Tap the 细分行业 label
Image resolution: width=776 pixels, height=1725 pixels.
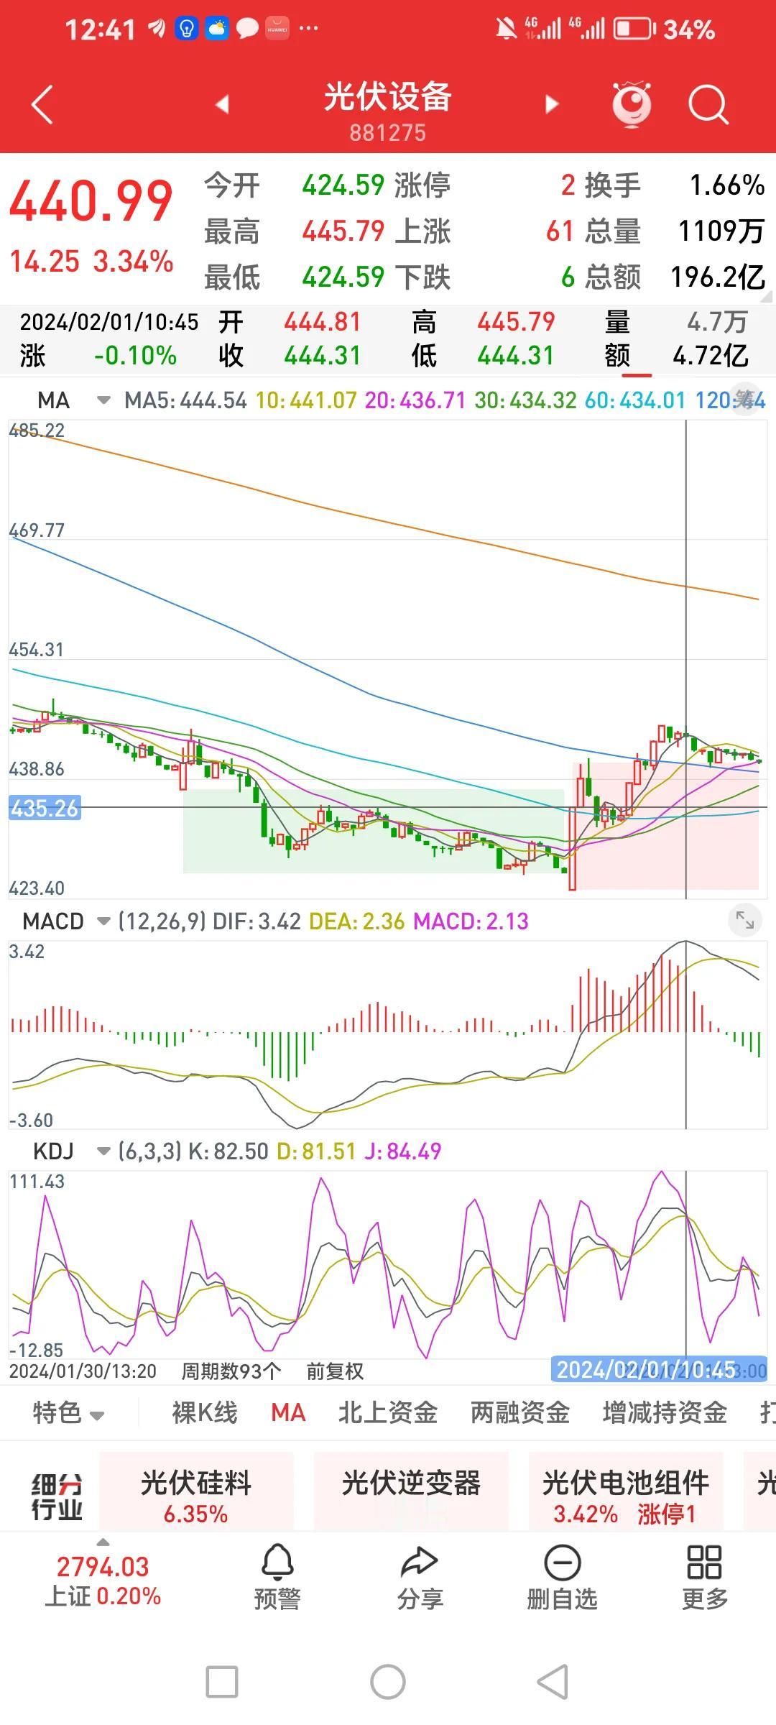(56, 1496)
